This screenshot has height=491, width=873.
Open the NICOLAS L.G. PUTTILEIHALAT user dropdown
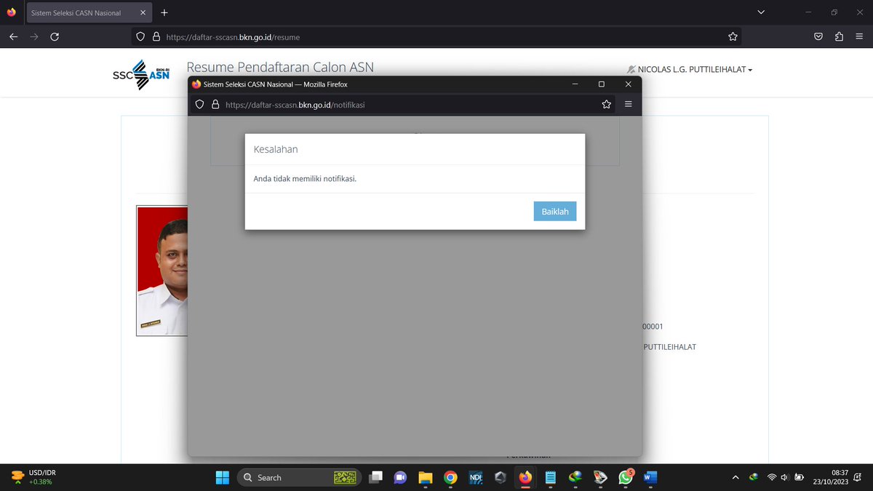pos(690,69)
